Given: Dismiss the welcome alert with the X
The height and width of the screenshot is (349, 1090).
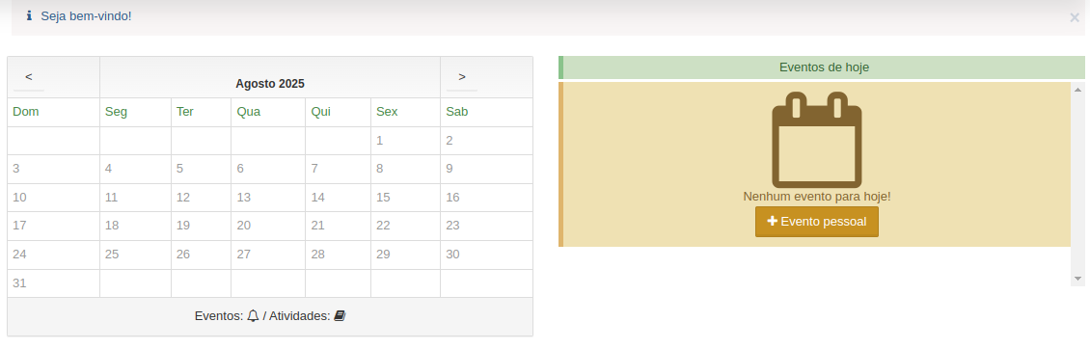Looking at the screenshot, I should pyautogui.click(x=1074, y=18).
